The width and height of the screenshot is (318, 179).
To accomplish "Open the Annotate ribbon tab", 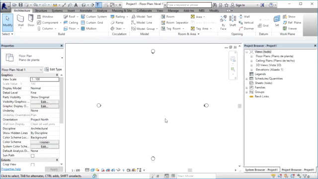I will (85, 10).
